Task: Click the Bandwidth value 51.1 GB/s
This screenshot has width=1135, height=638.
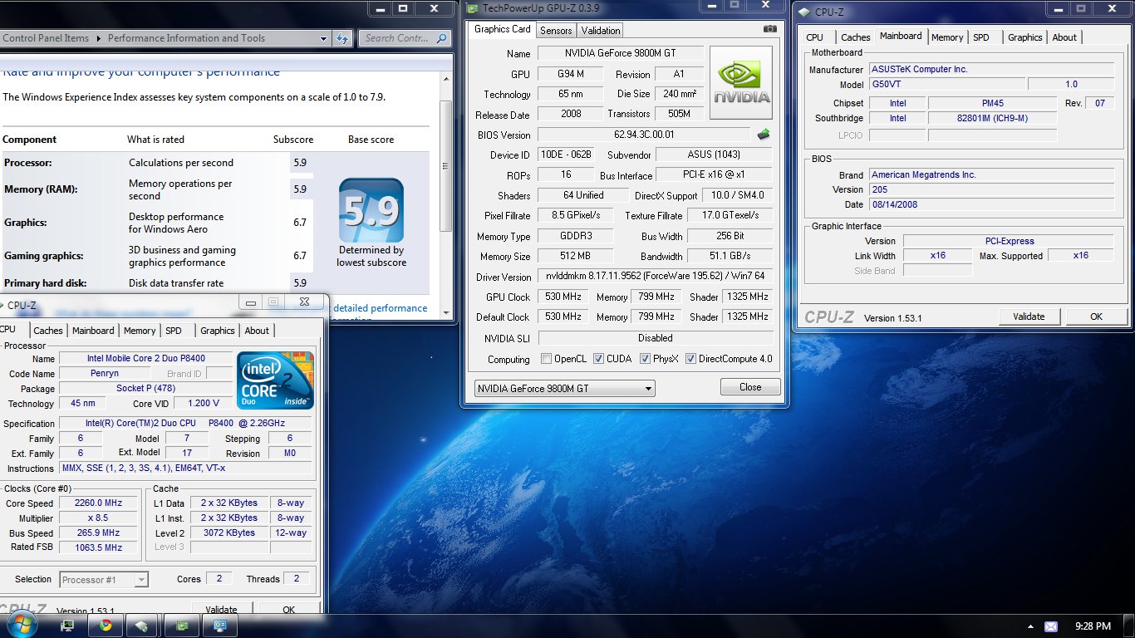Action: pyautogui.click(x=730, y=256)
